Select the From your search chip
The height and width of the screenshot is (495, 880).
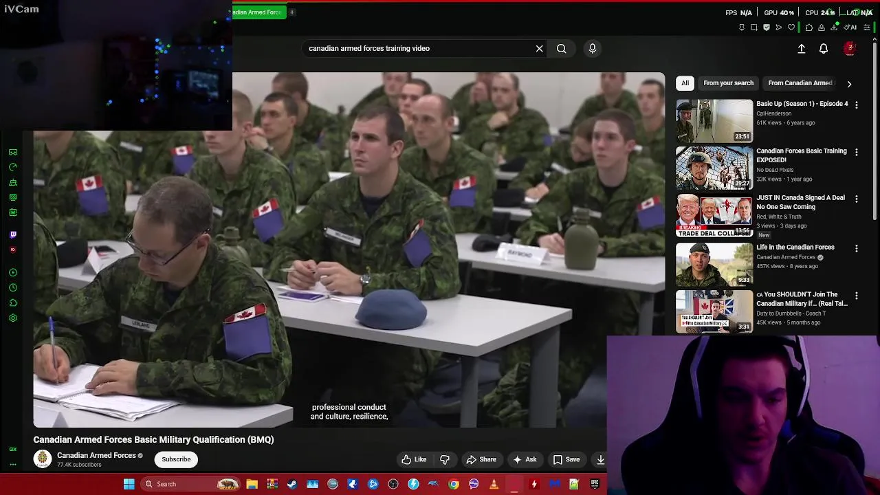click(x=729, y=83)
